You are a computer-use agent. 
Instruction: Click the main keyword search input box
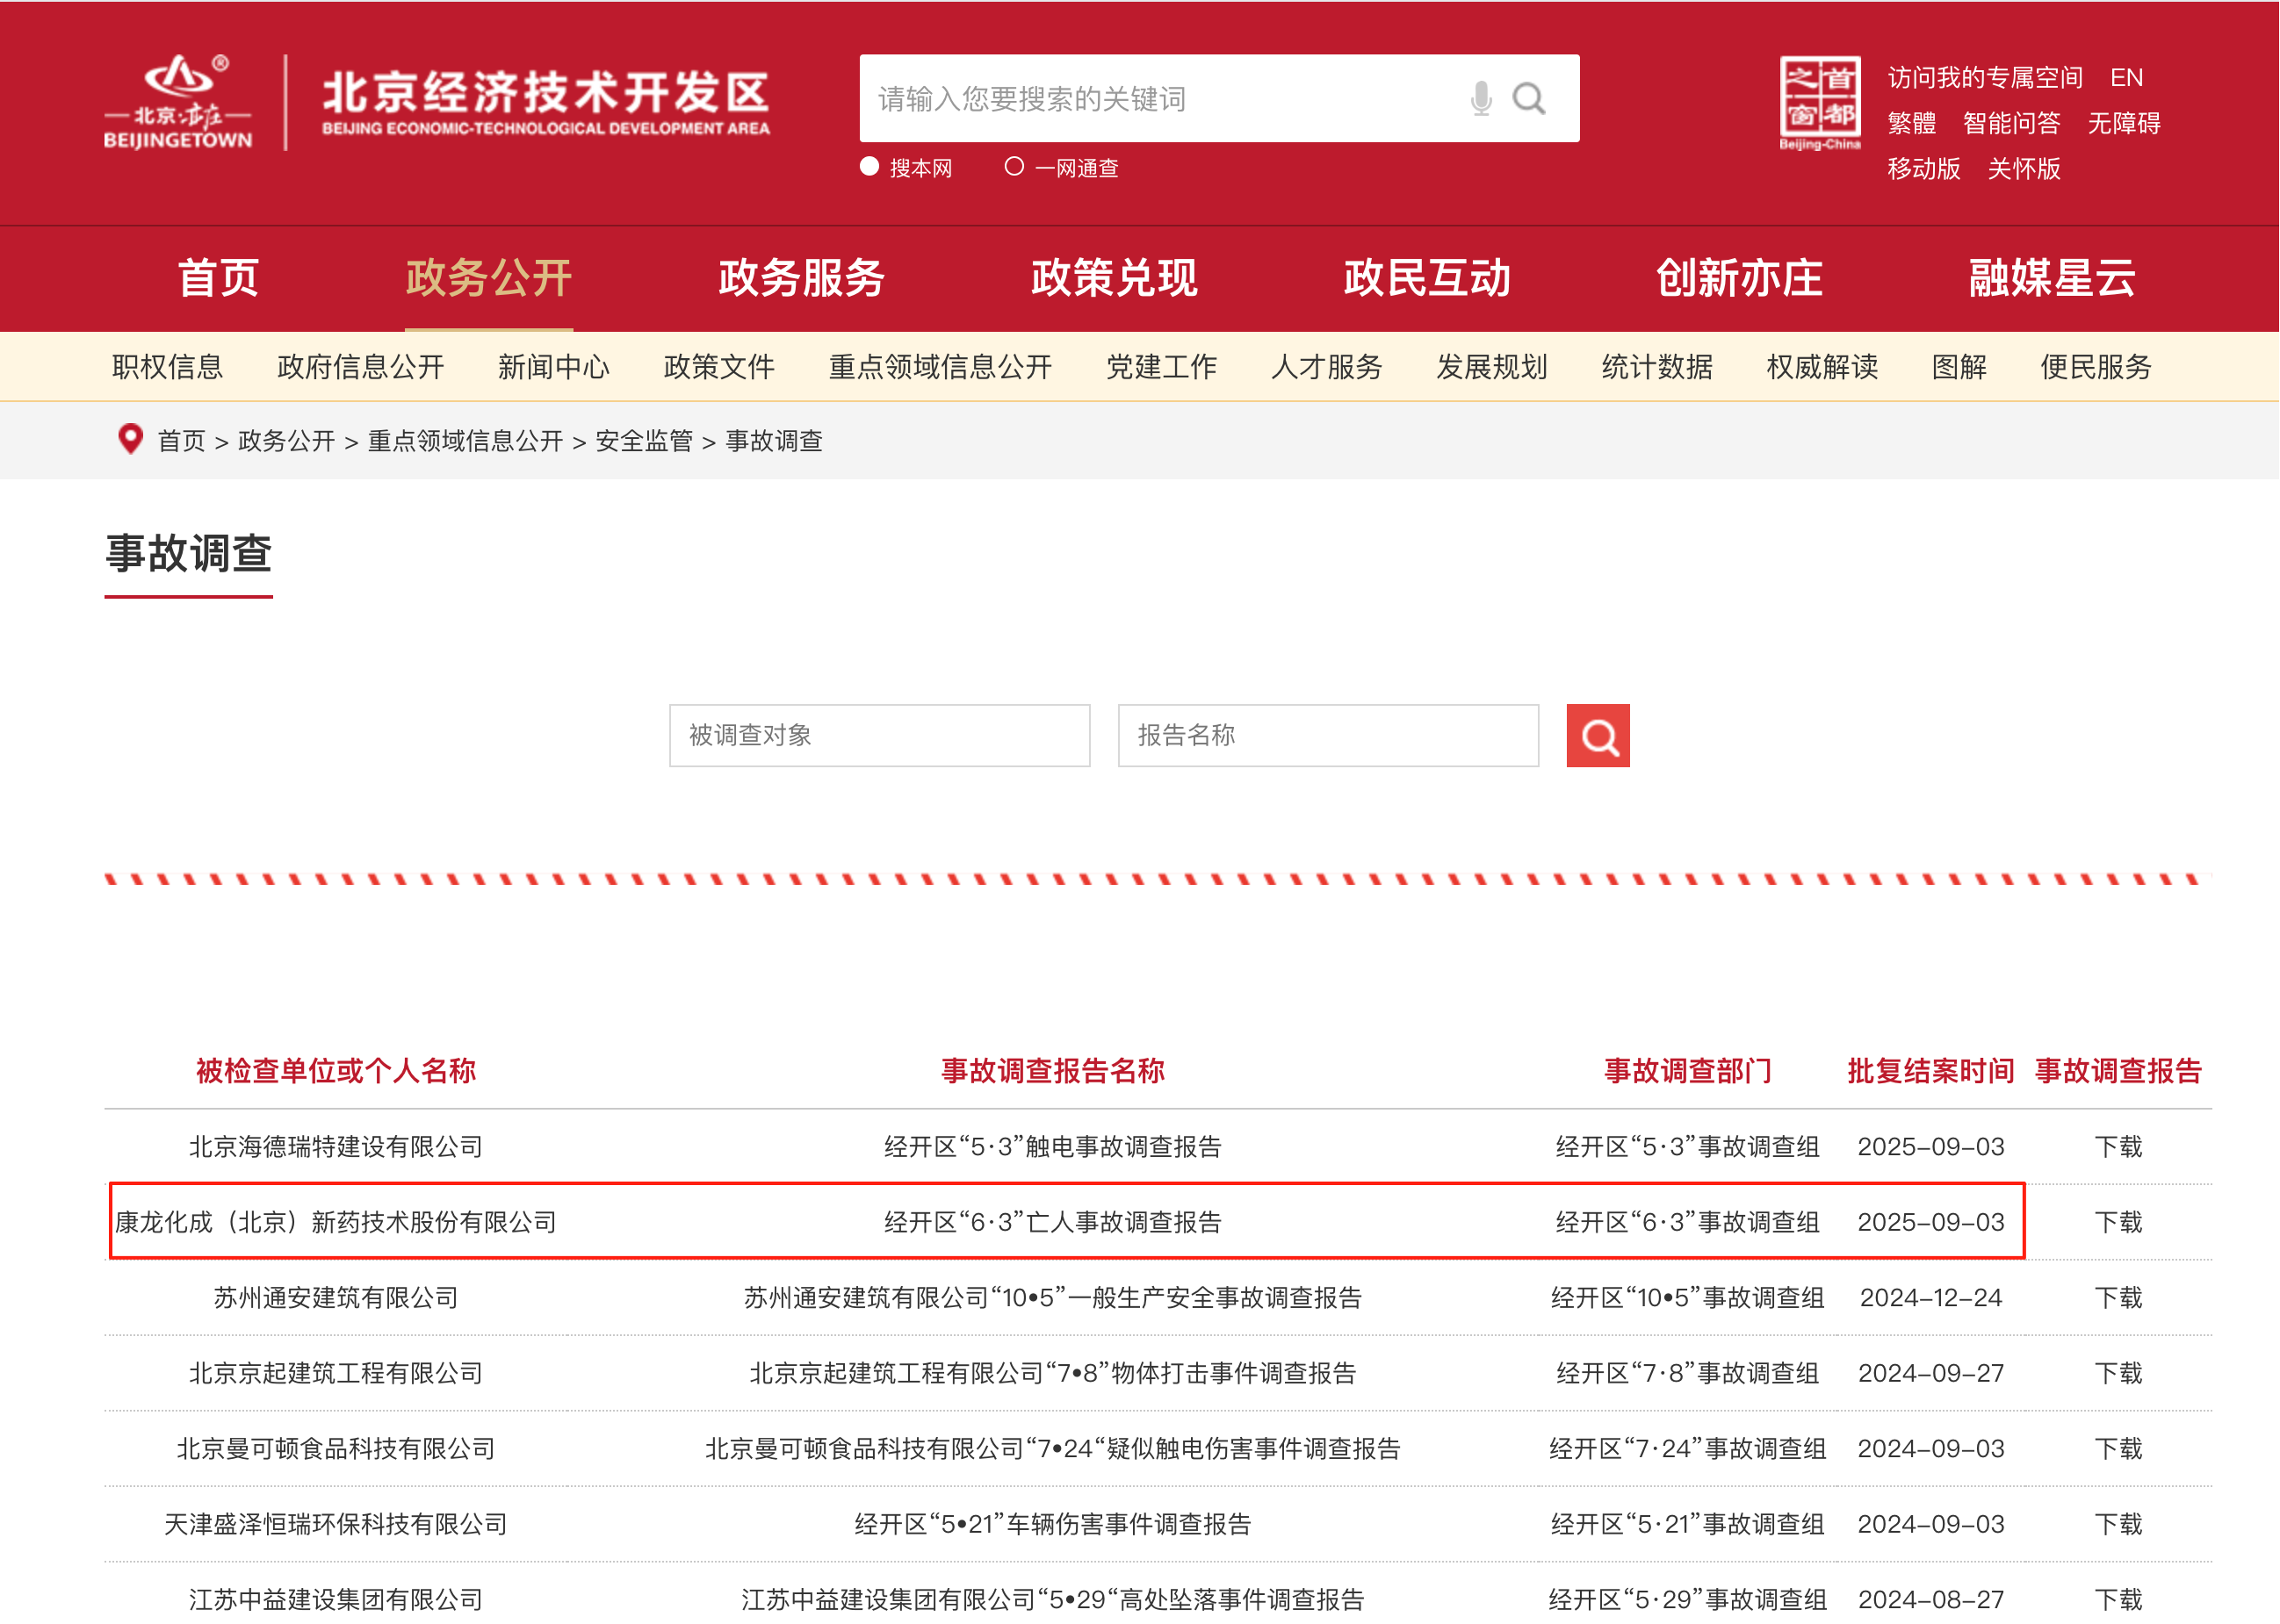point(1151,98)
